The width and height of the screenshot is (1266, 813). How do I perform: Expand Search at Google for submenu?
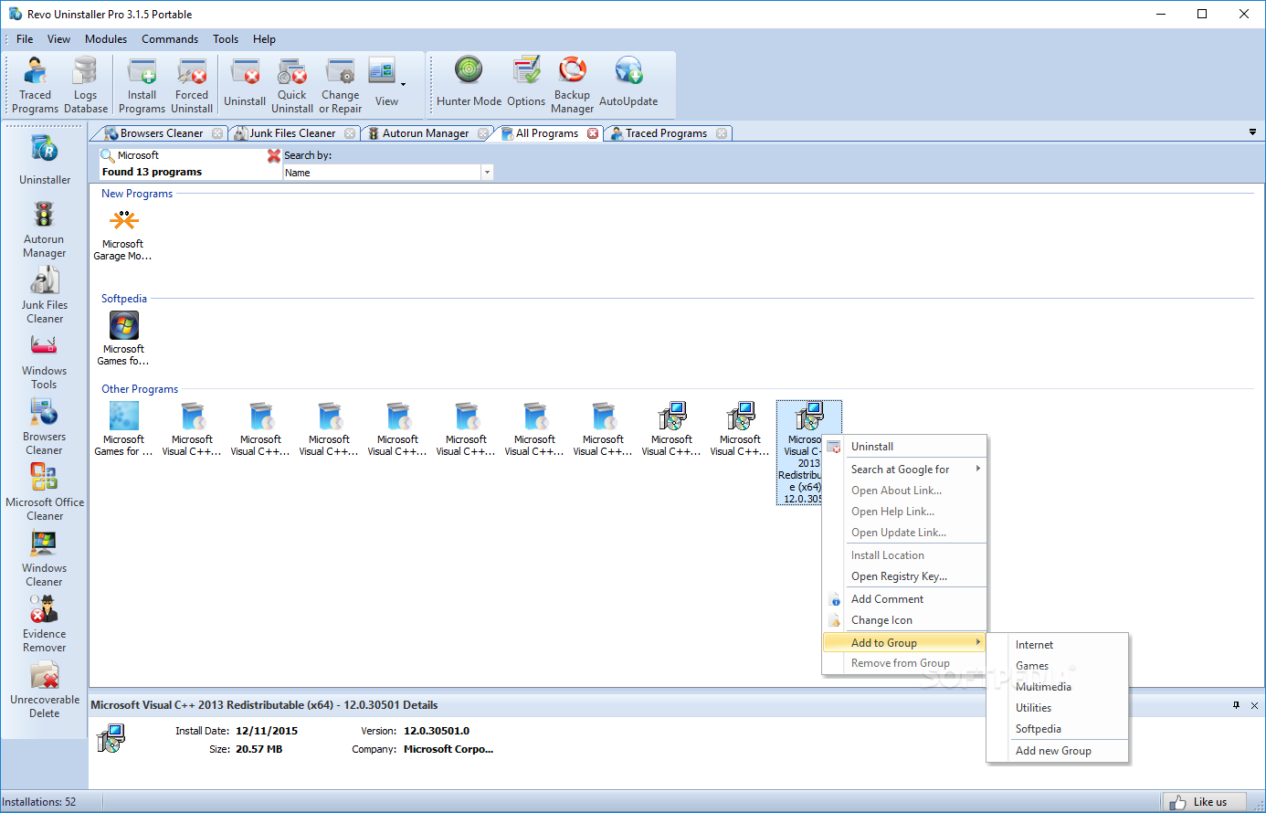click(904, 470)
